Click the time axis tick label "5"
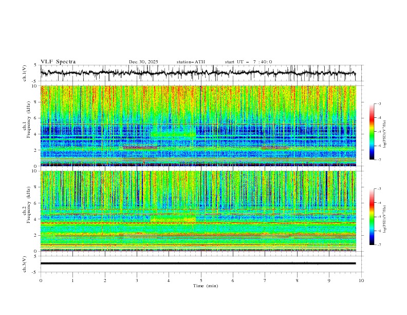 pyautogui.click(x=201, y=281)
